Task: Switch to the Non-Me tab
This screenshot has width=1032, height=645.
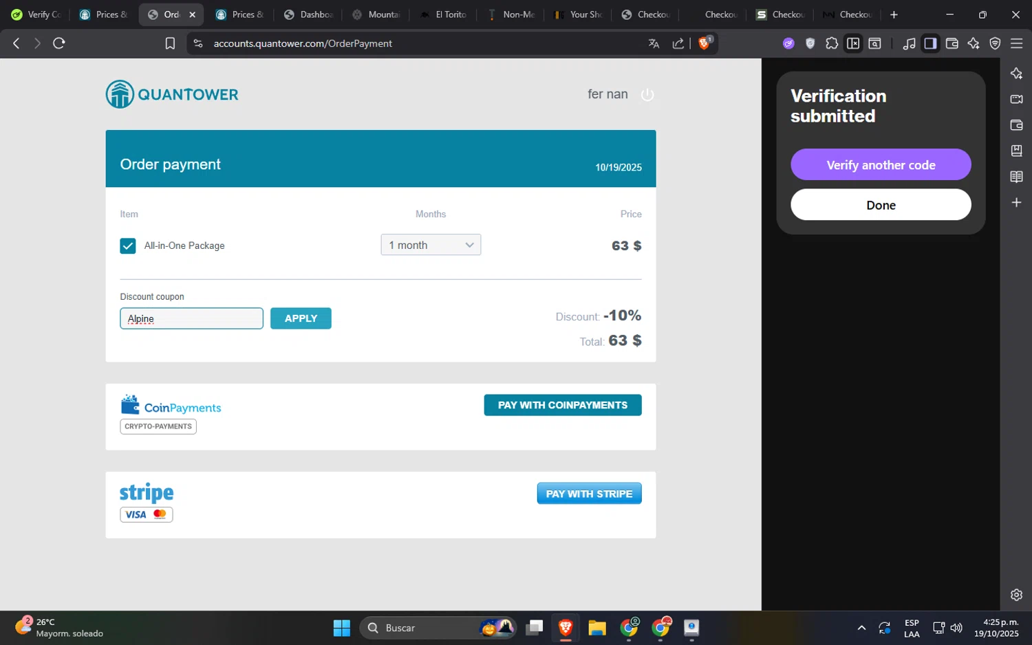Action: click(511, 14)
